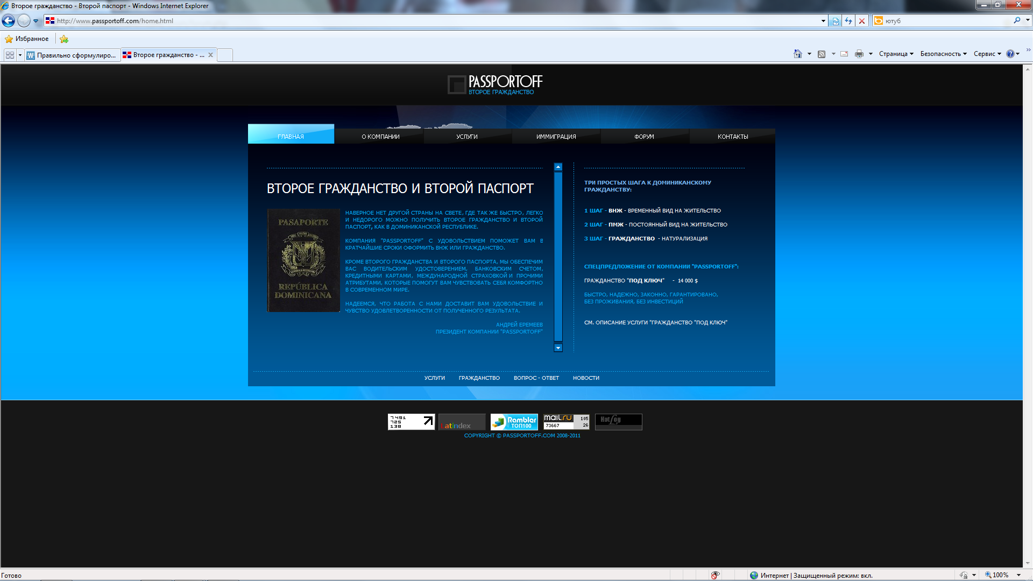1033x581 pixels.
Task: Click the mail.ru rating counter badge
Action: click(567, 422)
